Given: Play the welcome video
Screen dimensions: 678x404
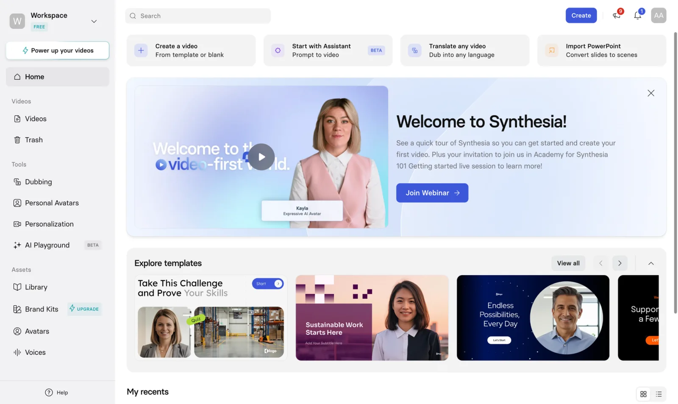Looking at the screenshot, I should [x=261, y=157].
